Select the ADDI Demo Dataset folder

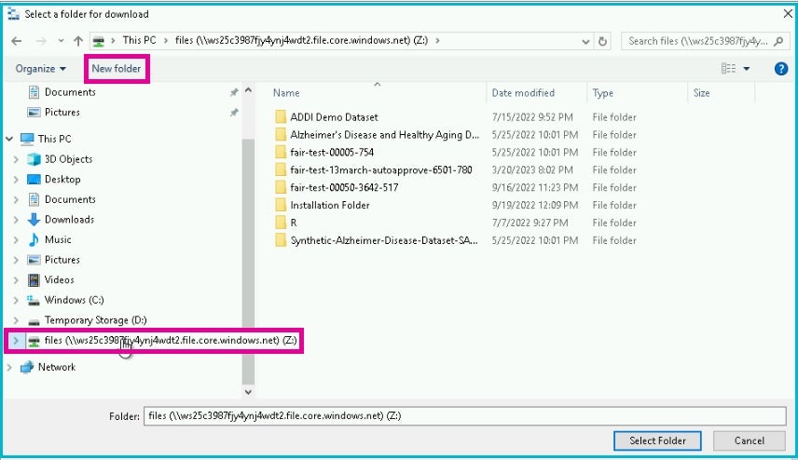(334, 117)
